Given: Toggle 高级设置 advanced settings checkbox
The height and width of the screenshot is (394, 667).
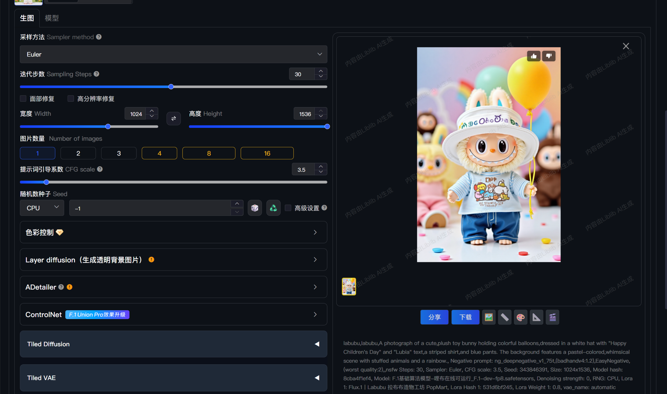Looking at the screenshot, I should click(x=288, y=208).
